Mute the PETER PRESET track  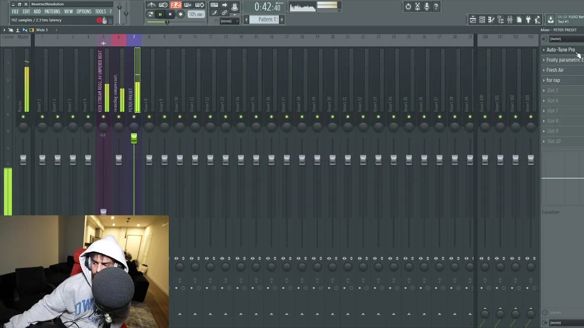coord(134,117)
